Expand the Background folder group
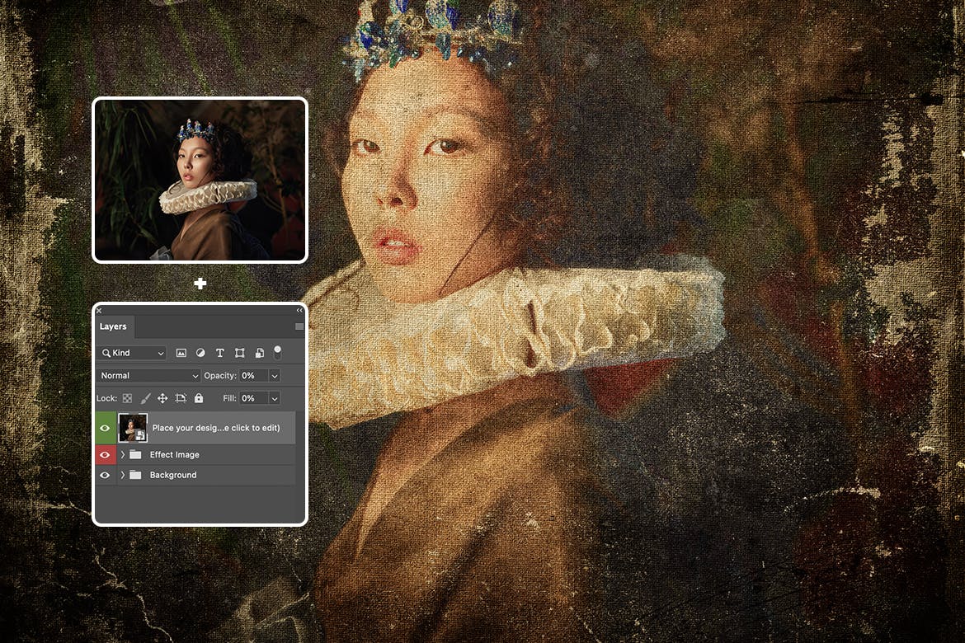Viewport: 965px width, 643px height. coord(123,476)
